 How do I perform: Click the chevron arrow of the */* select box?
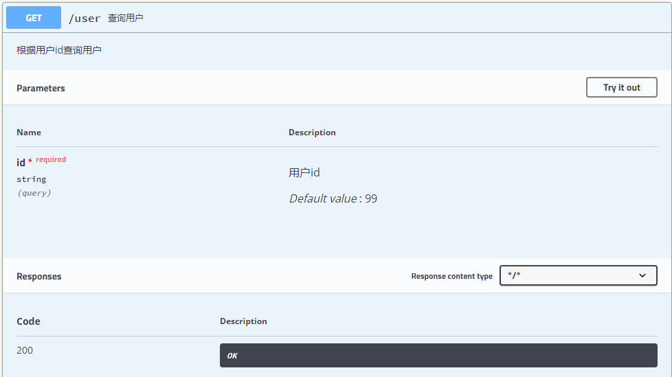tap(642, 276)
